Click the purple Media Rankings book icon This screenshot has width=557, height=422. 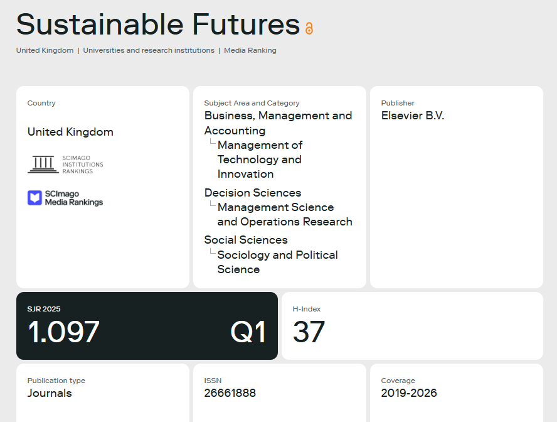pyautogui.click(x=35, y=198)
